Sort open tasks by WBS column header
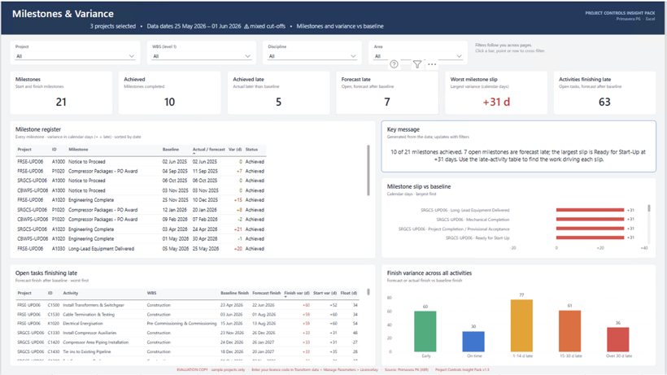 coord(151,293)
